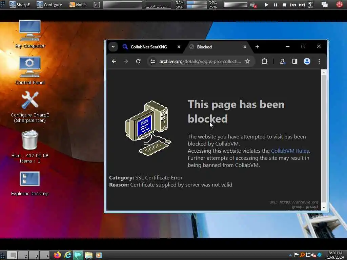Go back in the browser

(114, 62)
